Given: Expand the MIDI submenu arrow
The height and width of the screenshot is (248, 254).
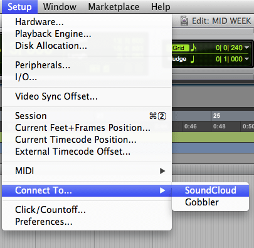Looking at the screenshot, I should (162, 171).
